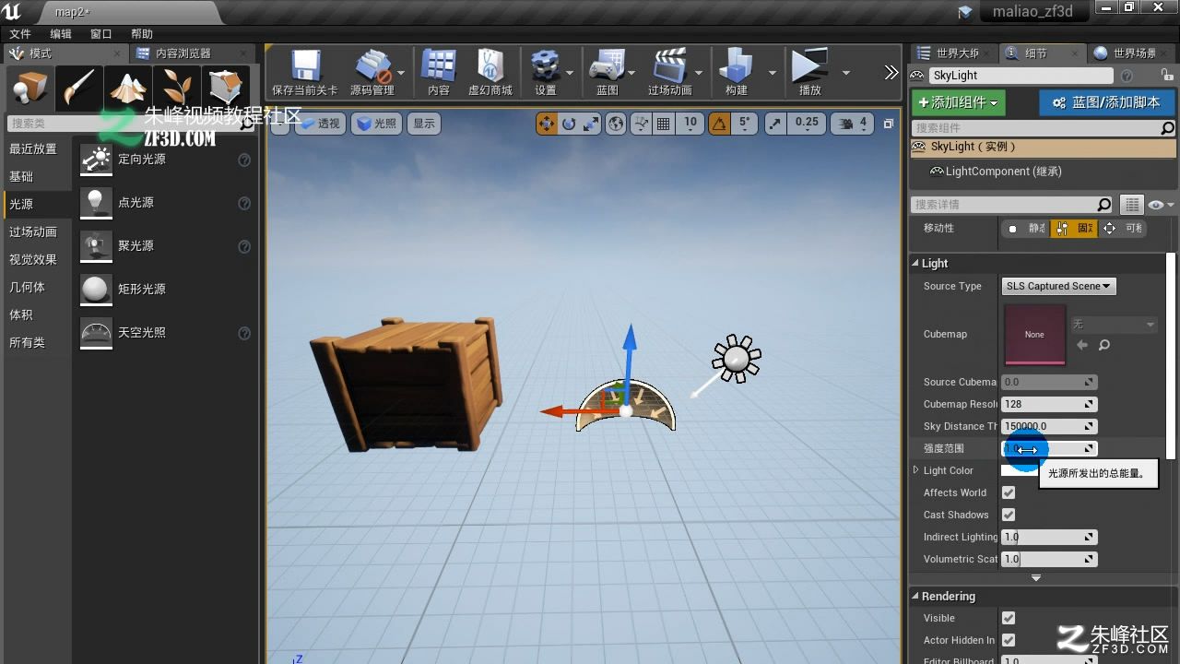Toggle grid snapping icon
The height and width of the screenshot is (664, 1180).
(x=663, y=124)
